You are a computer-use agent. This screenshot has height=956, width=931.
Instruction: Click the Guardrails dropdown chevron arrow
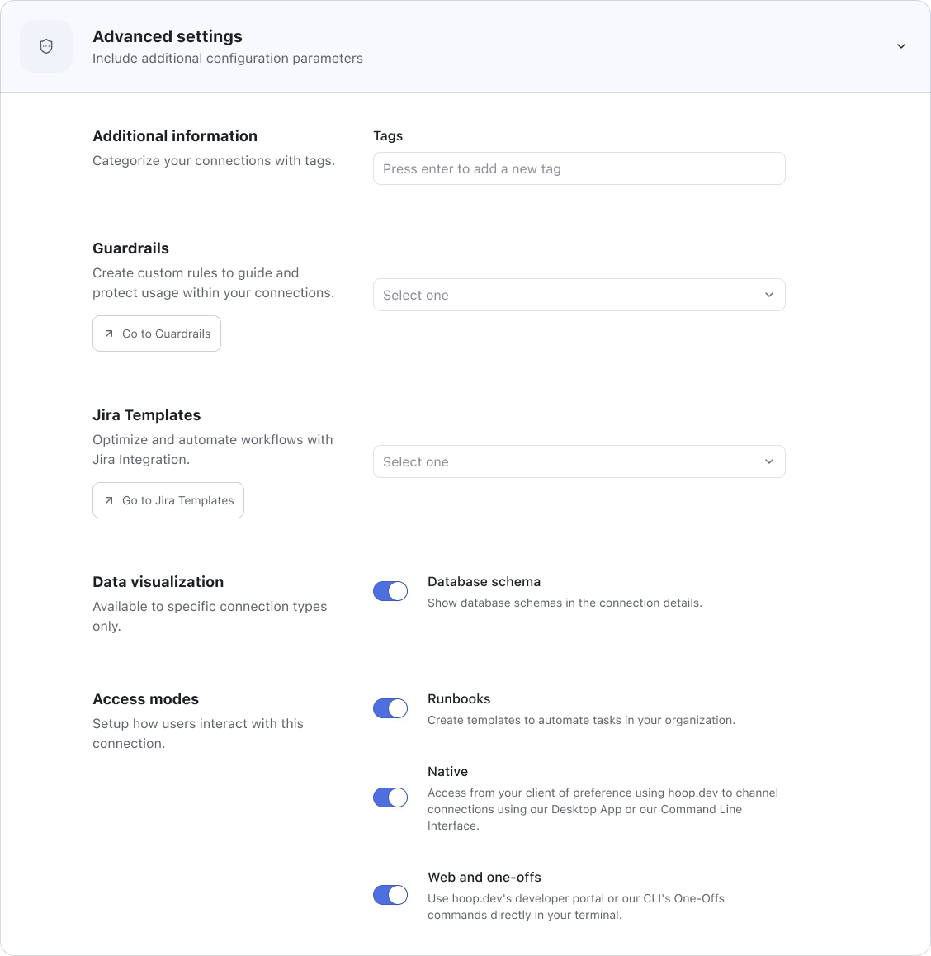coord(769,295)
